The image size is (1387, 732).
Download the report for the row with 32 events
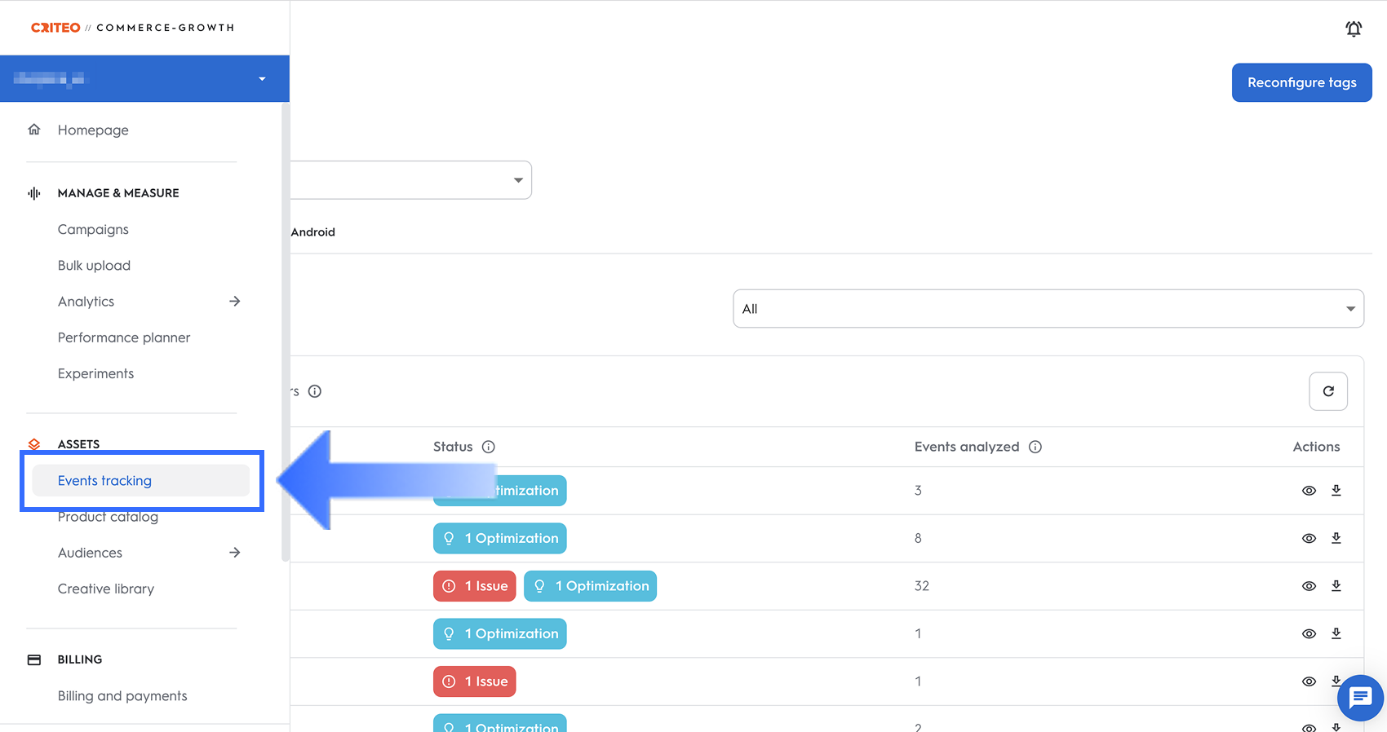pos(1336,585)
